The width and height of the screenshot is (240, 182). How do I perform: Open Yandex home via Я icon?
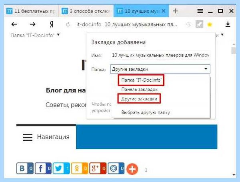pyautogui.click(x=52, y=24)
